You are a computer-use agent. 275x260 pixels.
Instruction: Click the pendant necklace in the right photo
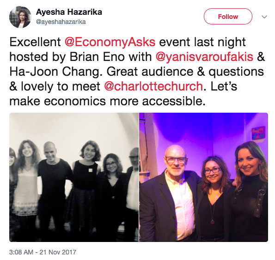coord(213,222)
